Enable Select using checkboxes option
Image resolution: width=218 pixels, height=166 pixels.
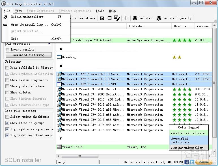(7, 117)
